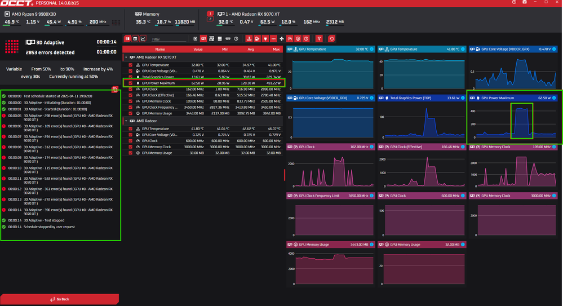Screen dimensions: 563x306
Task: Click the Filter text field
Action: (169, 39)
